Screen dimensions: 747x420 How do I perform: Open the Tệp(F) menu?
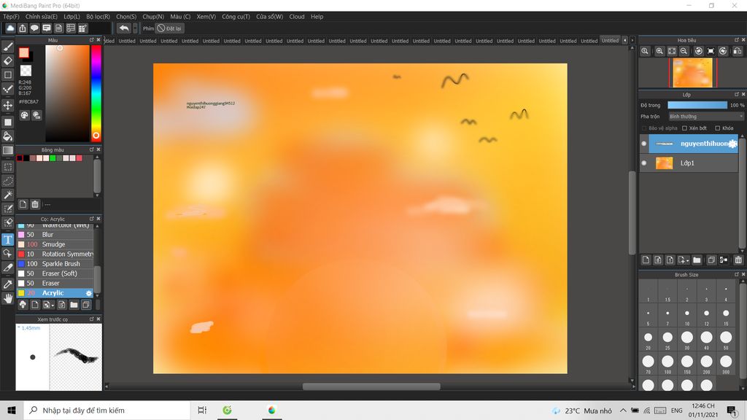tap(11, 17)
